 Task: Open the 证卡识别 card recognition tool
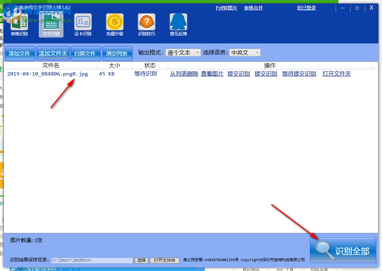click(x=83, y=25)
